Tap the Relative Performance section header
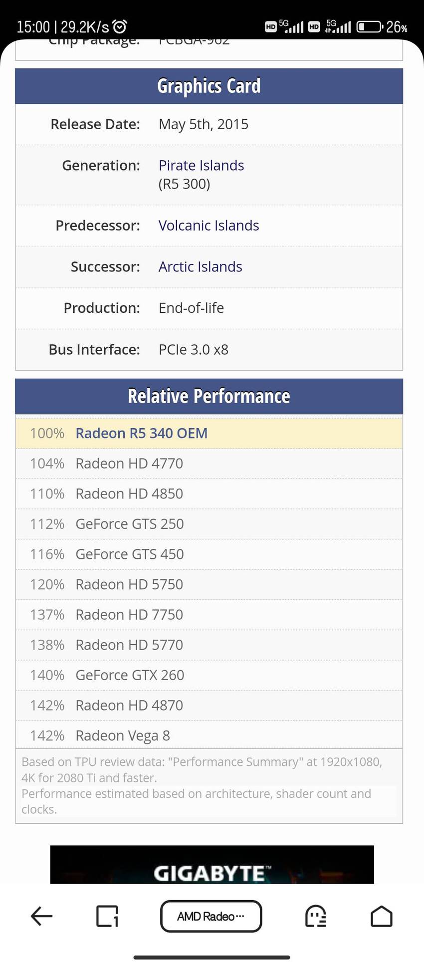424x966 pixels. [x=209, y=396]
